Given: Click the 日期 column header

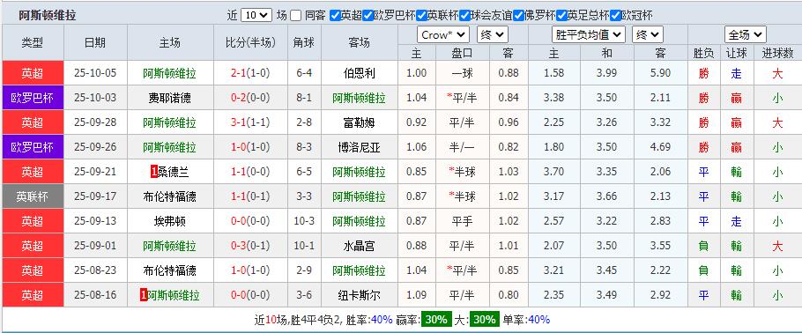Looking at the screenshot, I should [x=95, y=42].
